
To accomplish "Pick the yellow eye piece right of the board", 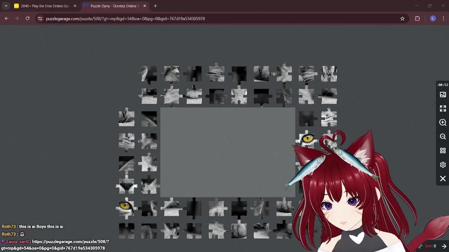I will pyautogui.click(x=307, y=139).
